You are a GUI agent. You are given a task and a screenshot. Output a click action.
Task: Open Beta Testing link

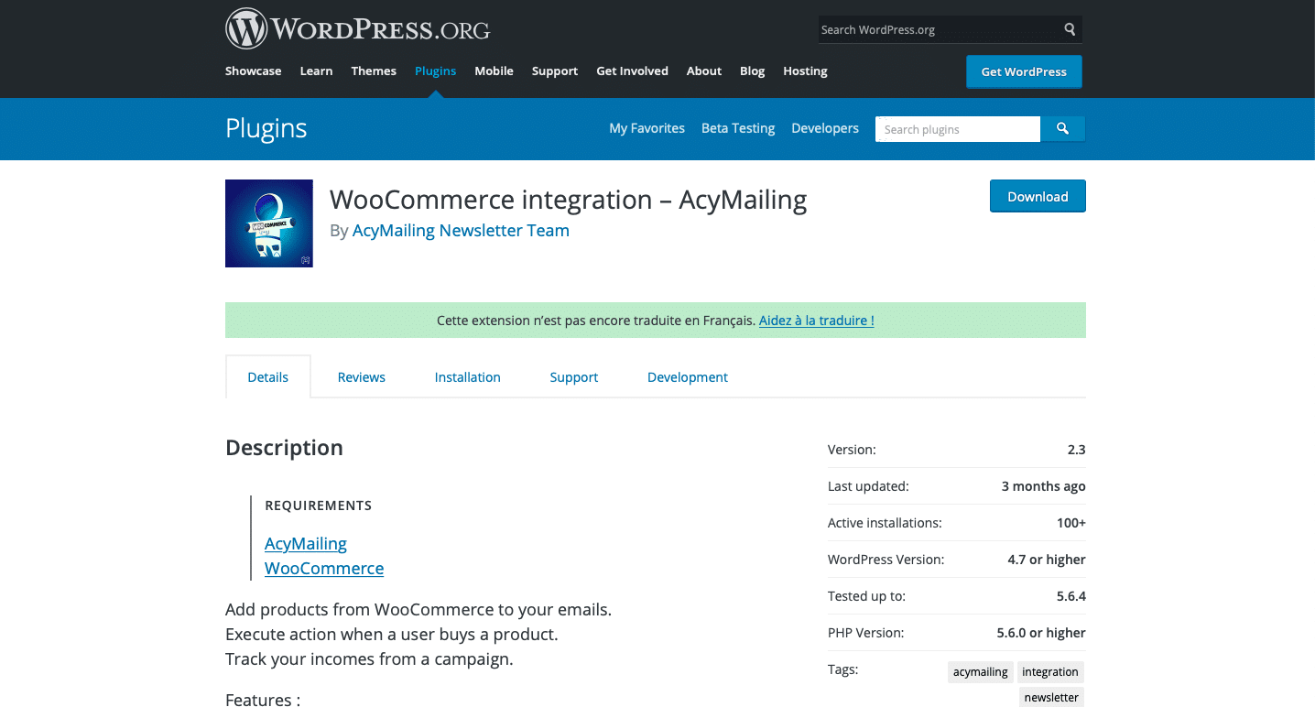click(x=738, y=128)
